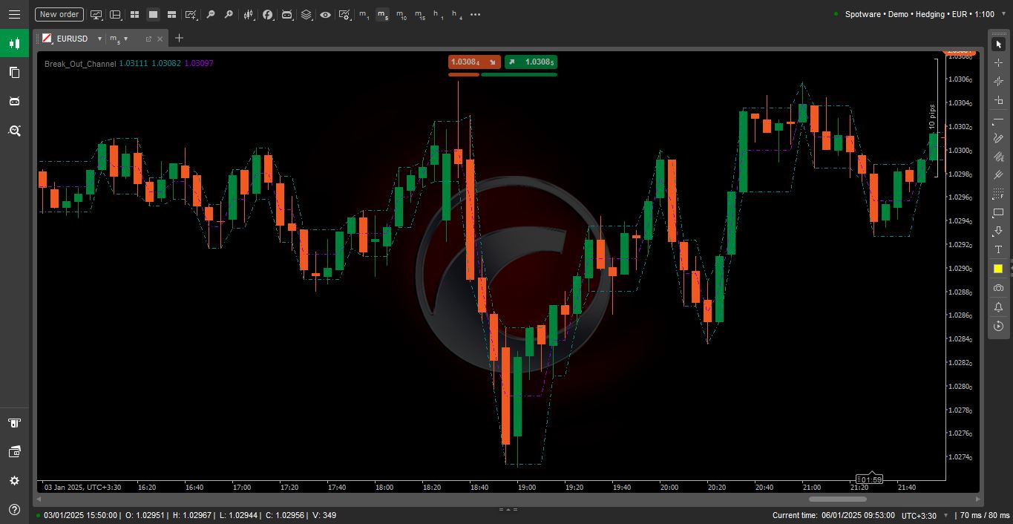Image resolution: width=1013 pixels, height=524 pixels.
Task: Open the Analyze panel in the left sidebar
Action: (x=14, y=131)
